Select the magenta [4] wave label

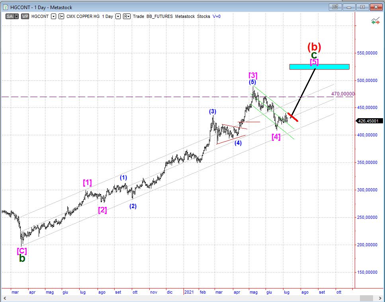276,136
